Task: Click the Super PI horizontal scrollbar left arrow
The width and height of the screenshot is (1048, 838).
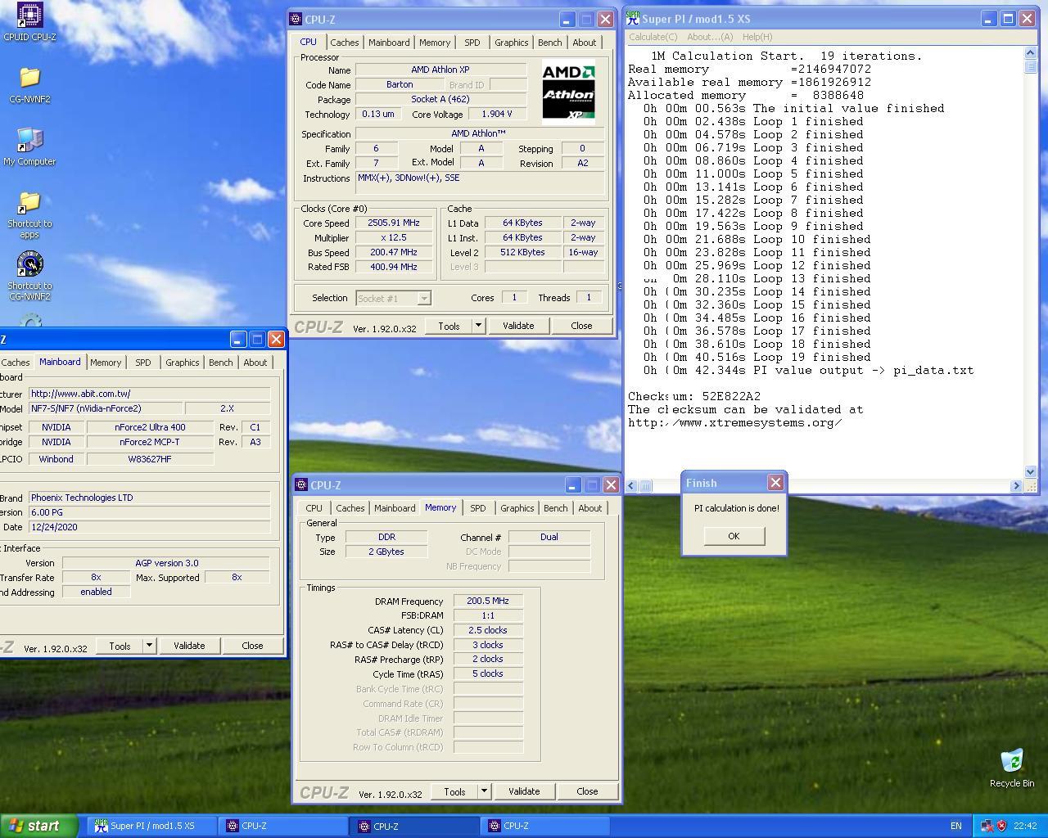Action: click(631, 485)
